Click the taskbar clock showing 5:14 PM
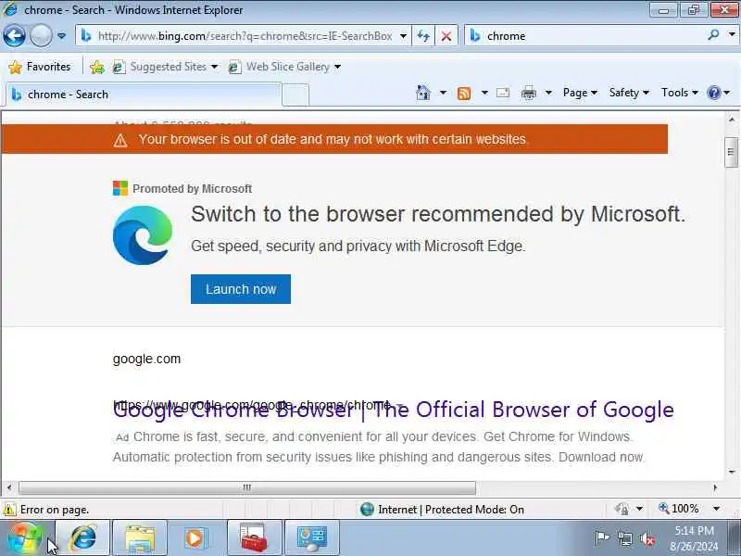The height and width of the screenshot is (556, 741). coord(694,538)
